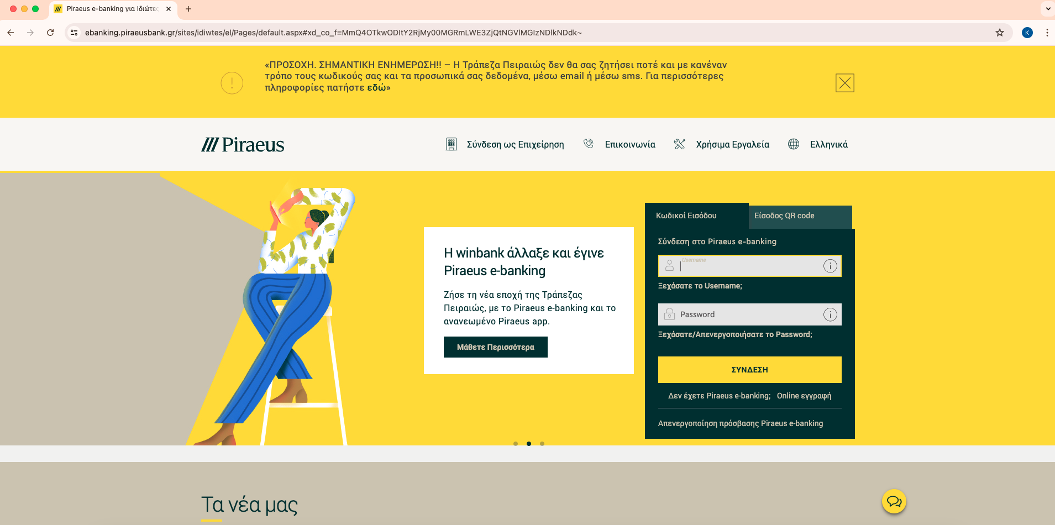Click the Μάθετε Περισσότερα button
1055x525 pixels.
(496, 347)
